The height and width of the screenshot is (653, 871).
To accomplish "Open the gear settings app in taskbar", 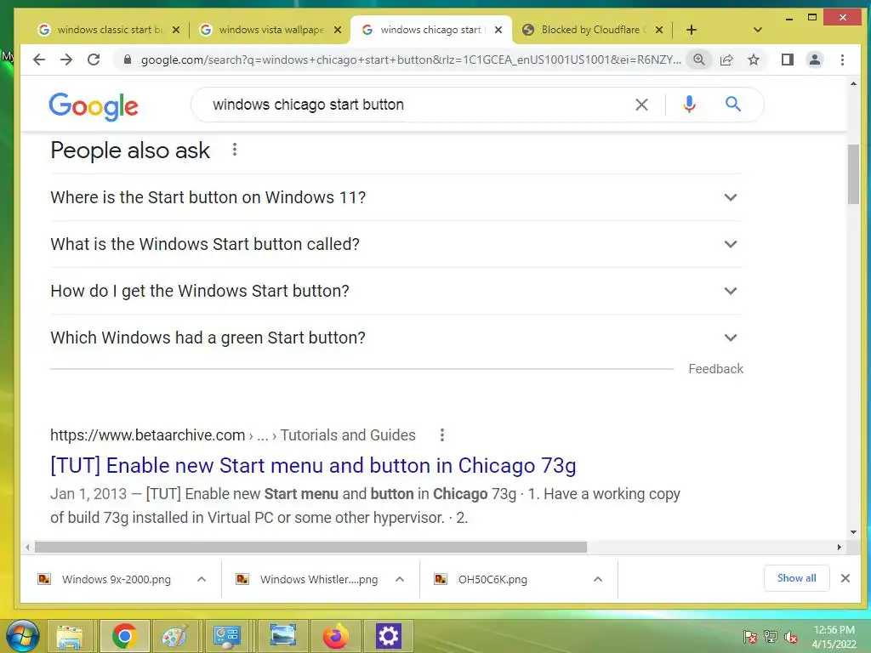I will tap(388, 636).
